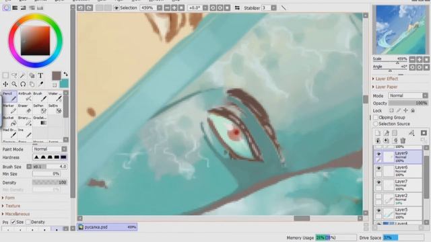Set the Brush Size slider

(x=50, y=167)
